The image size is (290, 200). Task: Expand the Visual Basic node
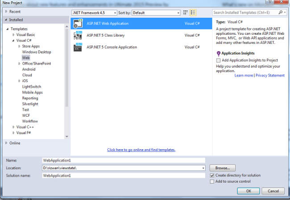(x=13, y=35)
